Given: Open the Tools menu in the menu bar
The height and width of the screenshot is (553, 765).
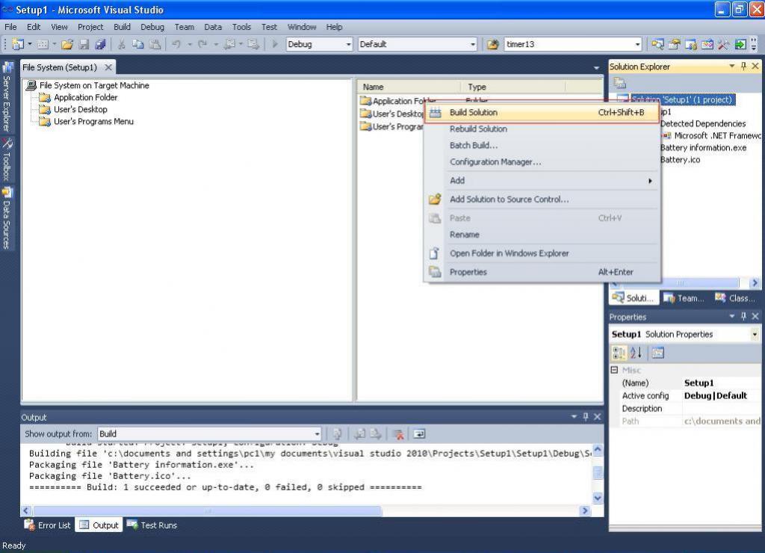Looking at the screenshot, I should 241,27.
